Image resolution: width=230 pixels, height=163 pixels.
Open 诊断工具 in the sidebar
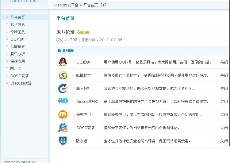[17, 32]
